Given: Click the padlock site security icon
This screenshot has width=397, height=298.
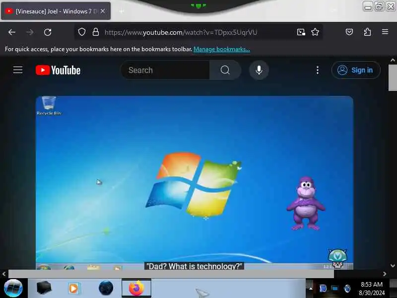Looking at the screenshot, I should (x=95, y=32).
